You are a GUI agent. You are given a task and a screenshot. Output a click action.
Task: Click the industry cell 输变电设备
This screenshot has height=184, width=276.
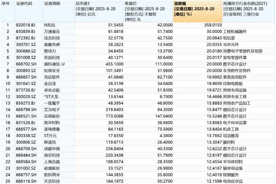[x=233, y=168]
